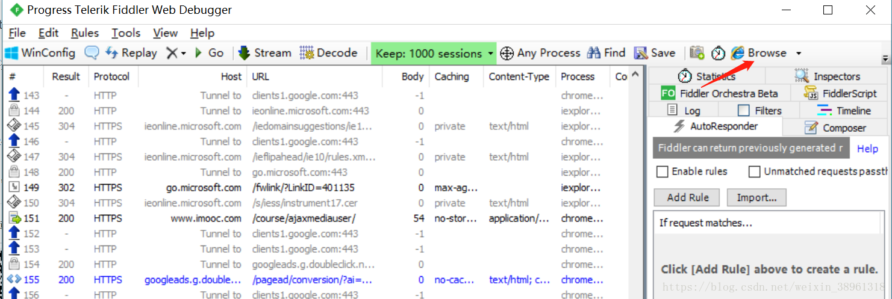Click the Remove X toolbar icon
Image resolution: width=892 pixels, height=299 pixels.
(172, 53)
